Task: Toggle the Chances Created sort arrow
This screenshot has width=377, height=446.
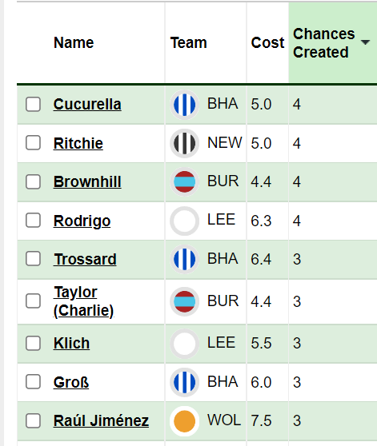Action: point(365,42)
